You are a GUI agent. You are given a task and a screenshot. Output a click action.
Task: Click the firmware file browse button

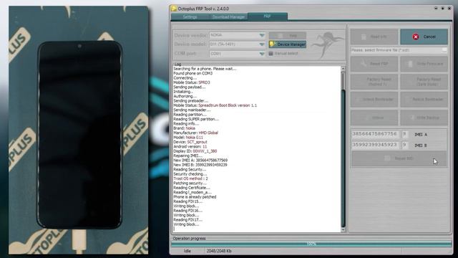click(444, 50)
